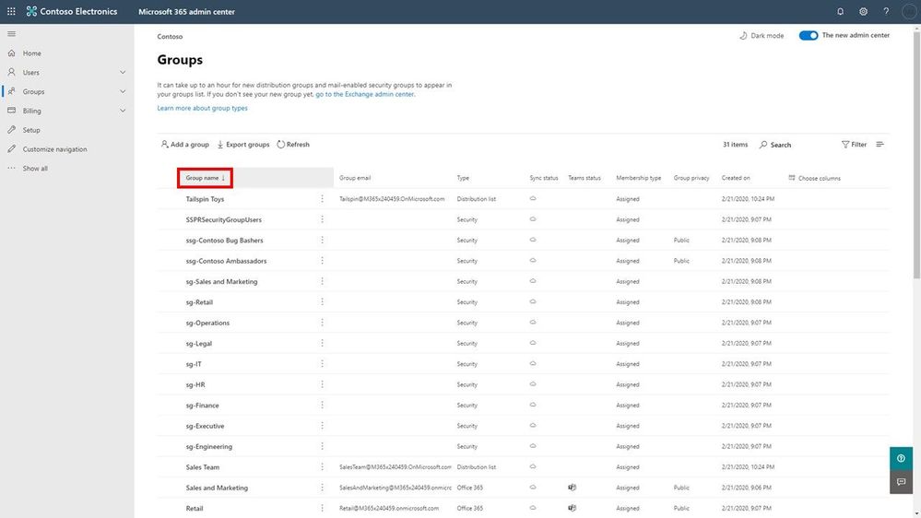921x518 pixels.
Task: Open more actions for ssg-Contoso Bug Bashers
Action: click(322, 240)
